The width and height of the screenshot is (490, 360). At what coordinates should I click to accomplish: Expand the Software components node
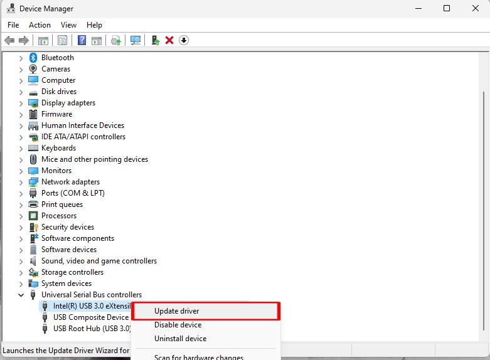tap(21, 239)
